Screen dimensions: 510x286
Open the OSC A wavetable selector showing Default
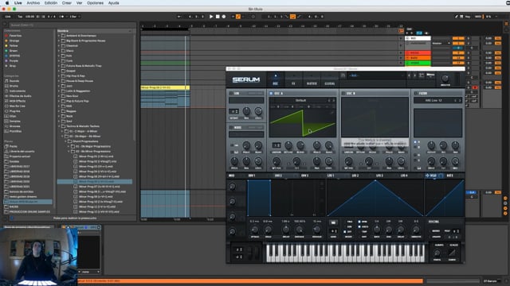coord(301,101)
